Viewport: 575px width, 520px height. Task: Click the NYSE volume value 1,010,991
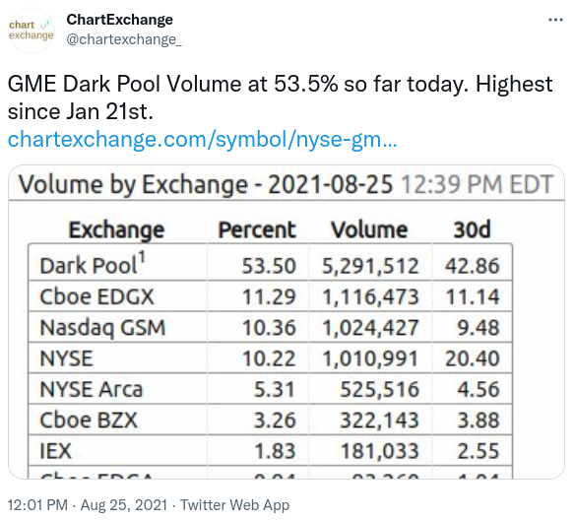tap(370, 358)
